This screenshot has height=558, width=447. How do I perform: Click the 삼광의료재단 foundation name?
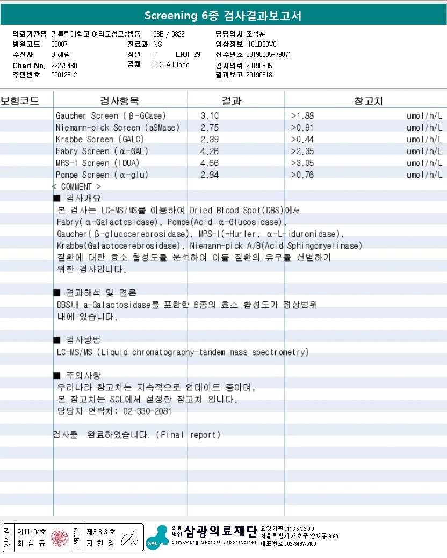click(221, 531)
